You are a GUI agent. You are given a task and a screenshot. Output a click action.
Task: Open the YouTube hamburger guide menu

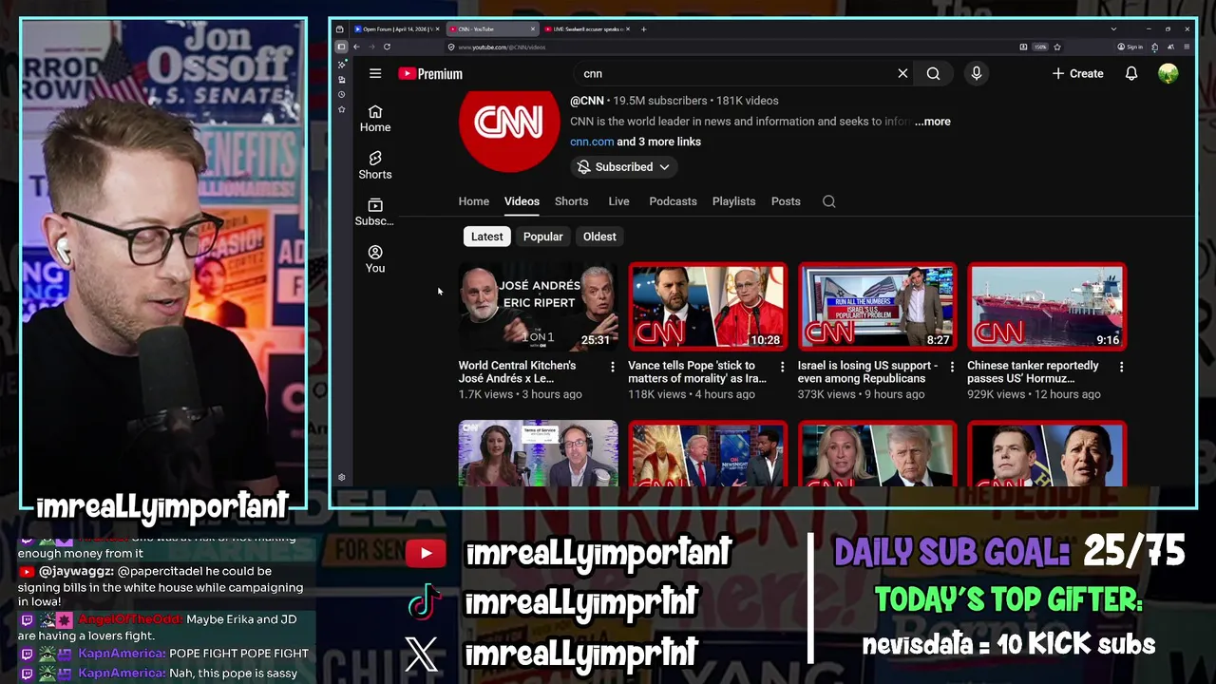(x=375, y=73)
